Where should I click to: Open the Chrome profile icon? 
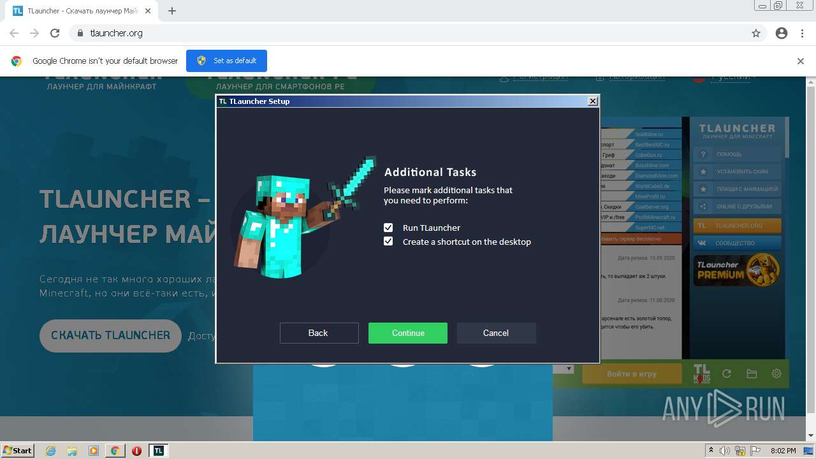pyautogui.click(x=782, y=33)
